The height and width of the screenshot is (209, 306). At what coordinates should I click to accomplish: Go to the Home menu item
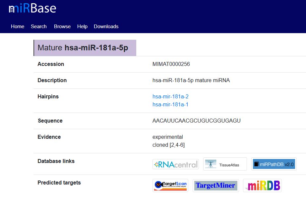[x=18, y=26]
